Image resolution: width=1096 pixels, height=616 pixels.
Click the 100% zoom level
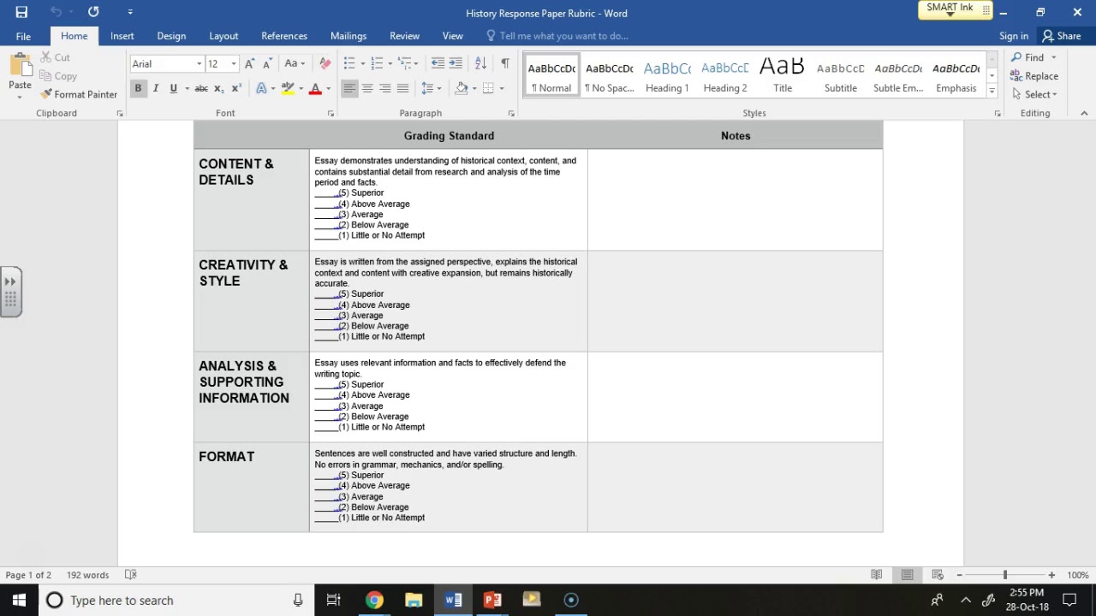tap(1078, 575)
